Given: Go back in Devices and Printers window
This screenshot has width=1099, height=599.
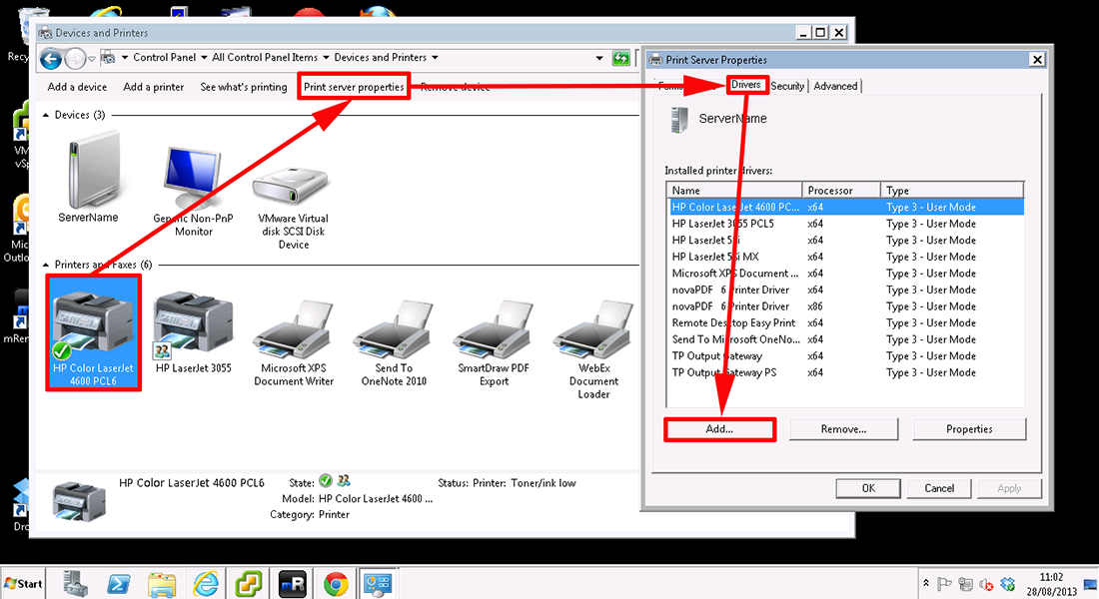Looking at the screenshot, I should 51,58.
